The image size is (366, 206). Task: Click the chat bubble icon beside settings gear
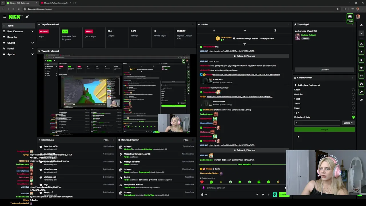pyautogui.click(x=263, y=195)
